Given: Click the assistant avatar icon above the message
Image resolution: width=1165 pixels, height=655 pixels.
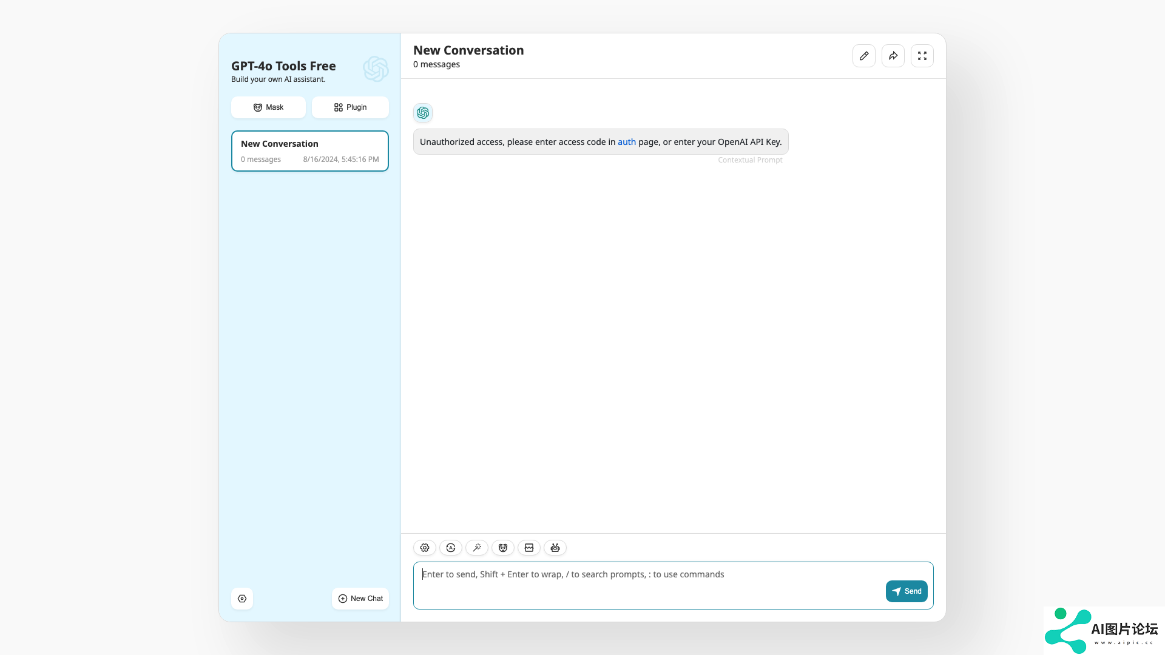Looking at the screenshot, I should point(423,113).
